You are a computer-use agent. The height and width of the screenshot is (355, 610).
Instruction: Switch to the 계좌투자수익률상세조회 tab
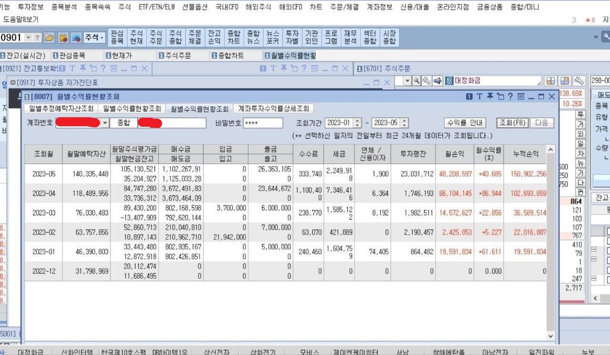274,109
